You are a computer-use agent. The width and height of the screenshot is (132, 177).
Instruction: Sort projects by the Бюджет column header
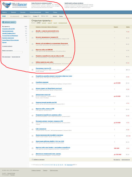tap(116, 27)
